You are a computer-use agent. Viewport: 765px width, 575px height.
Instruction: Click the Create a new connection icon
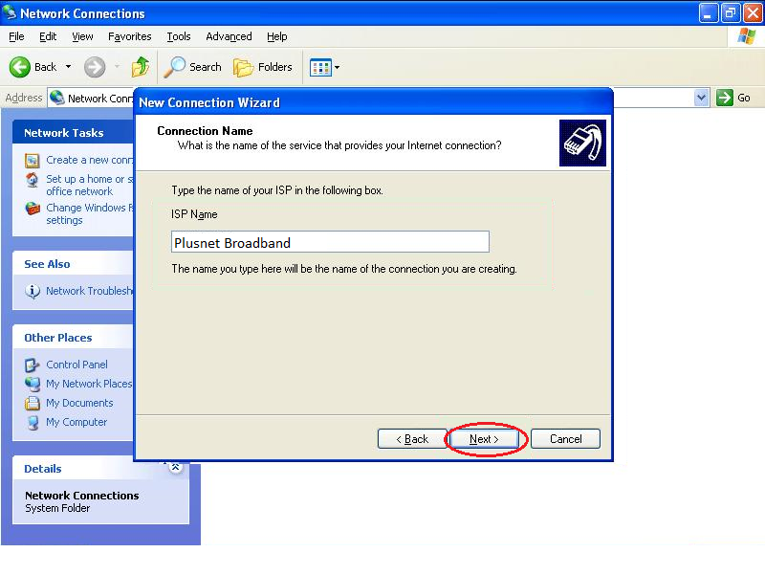click(x=33, y=160)
